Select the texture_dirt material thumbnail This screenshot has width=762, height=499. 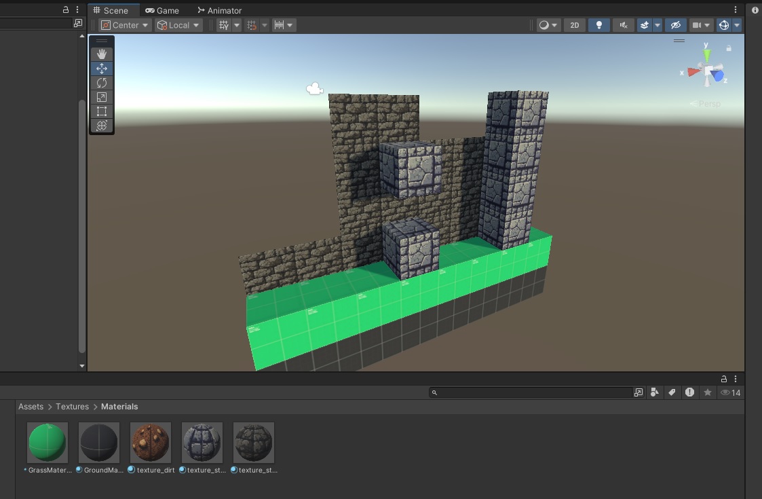tap(151, 443)
